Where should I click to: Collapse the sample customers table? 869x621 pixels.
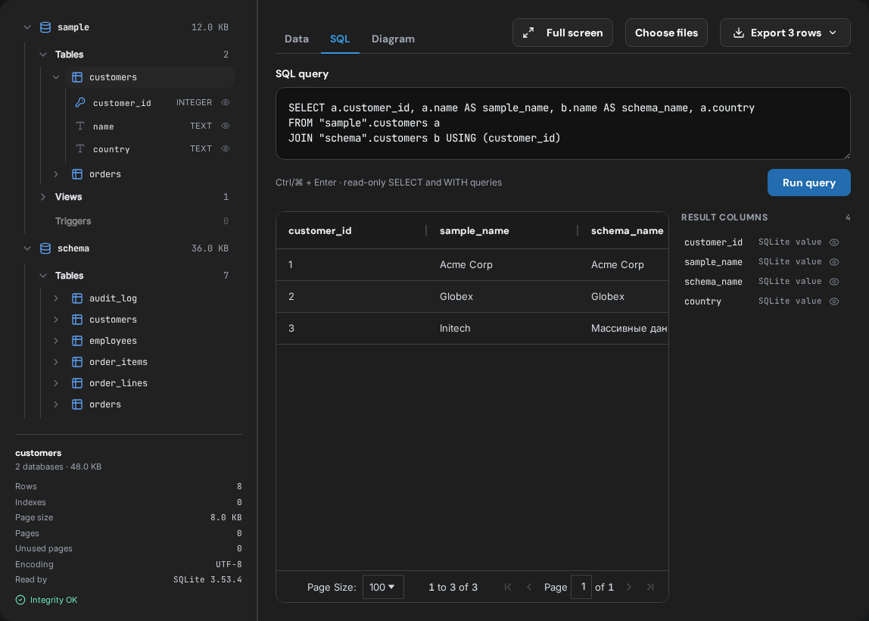point(56,77)
